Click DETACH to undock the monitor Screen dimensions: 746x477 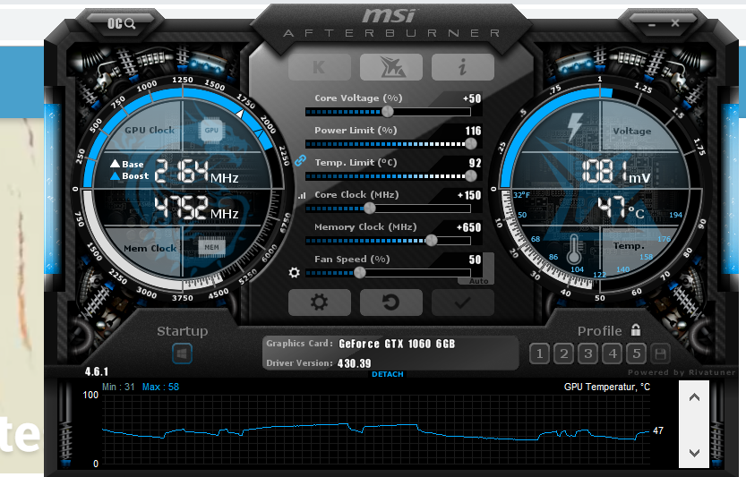387,374
